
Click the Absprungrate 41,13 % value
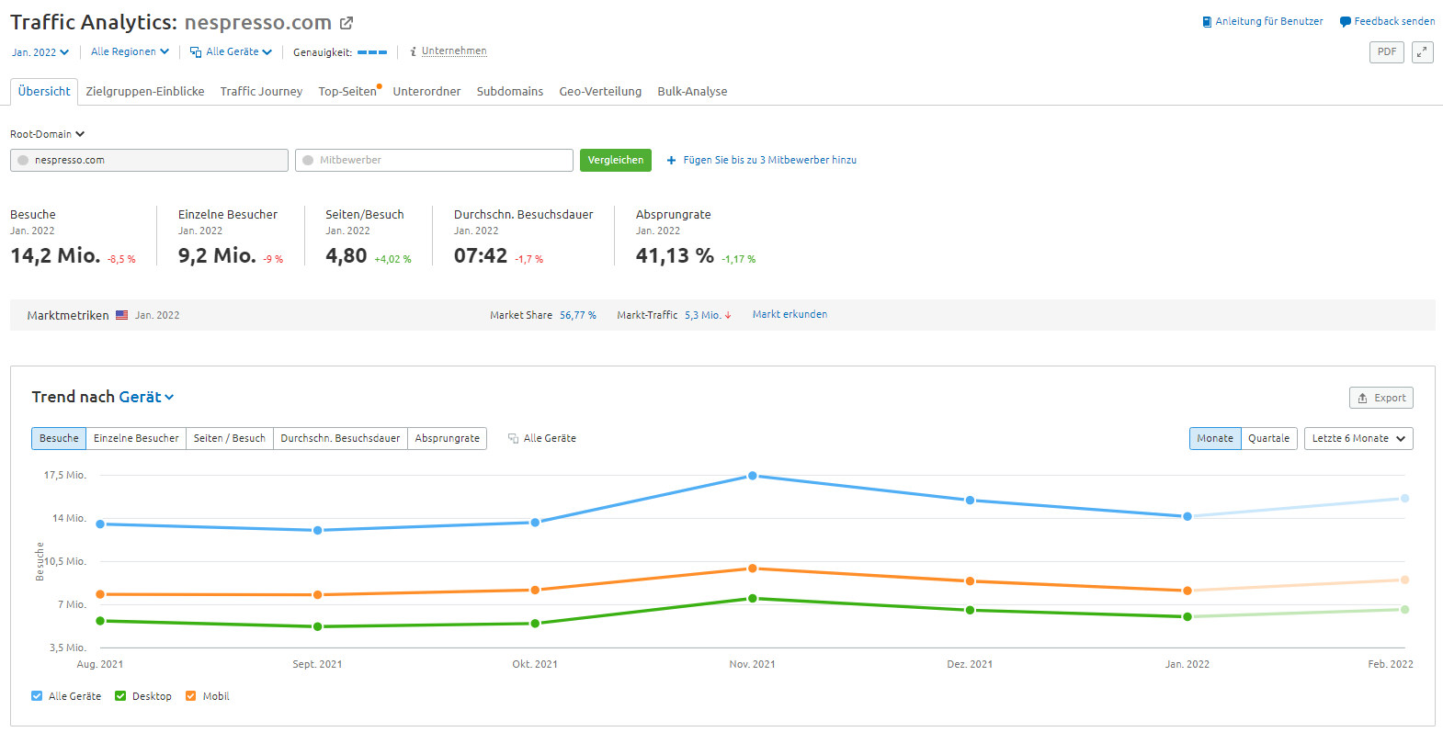click(x=675, y=255)
